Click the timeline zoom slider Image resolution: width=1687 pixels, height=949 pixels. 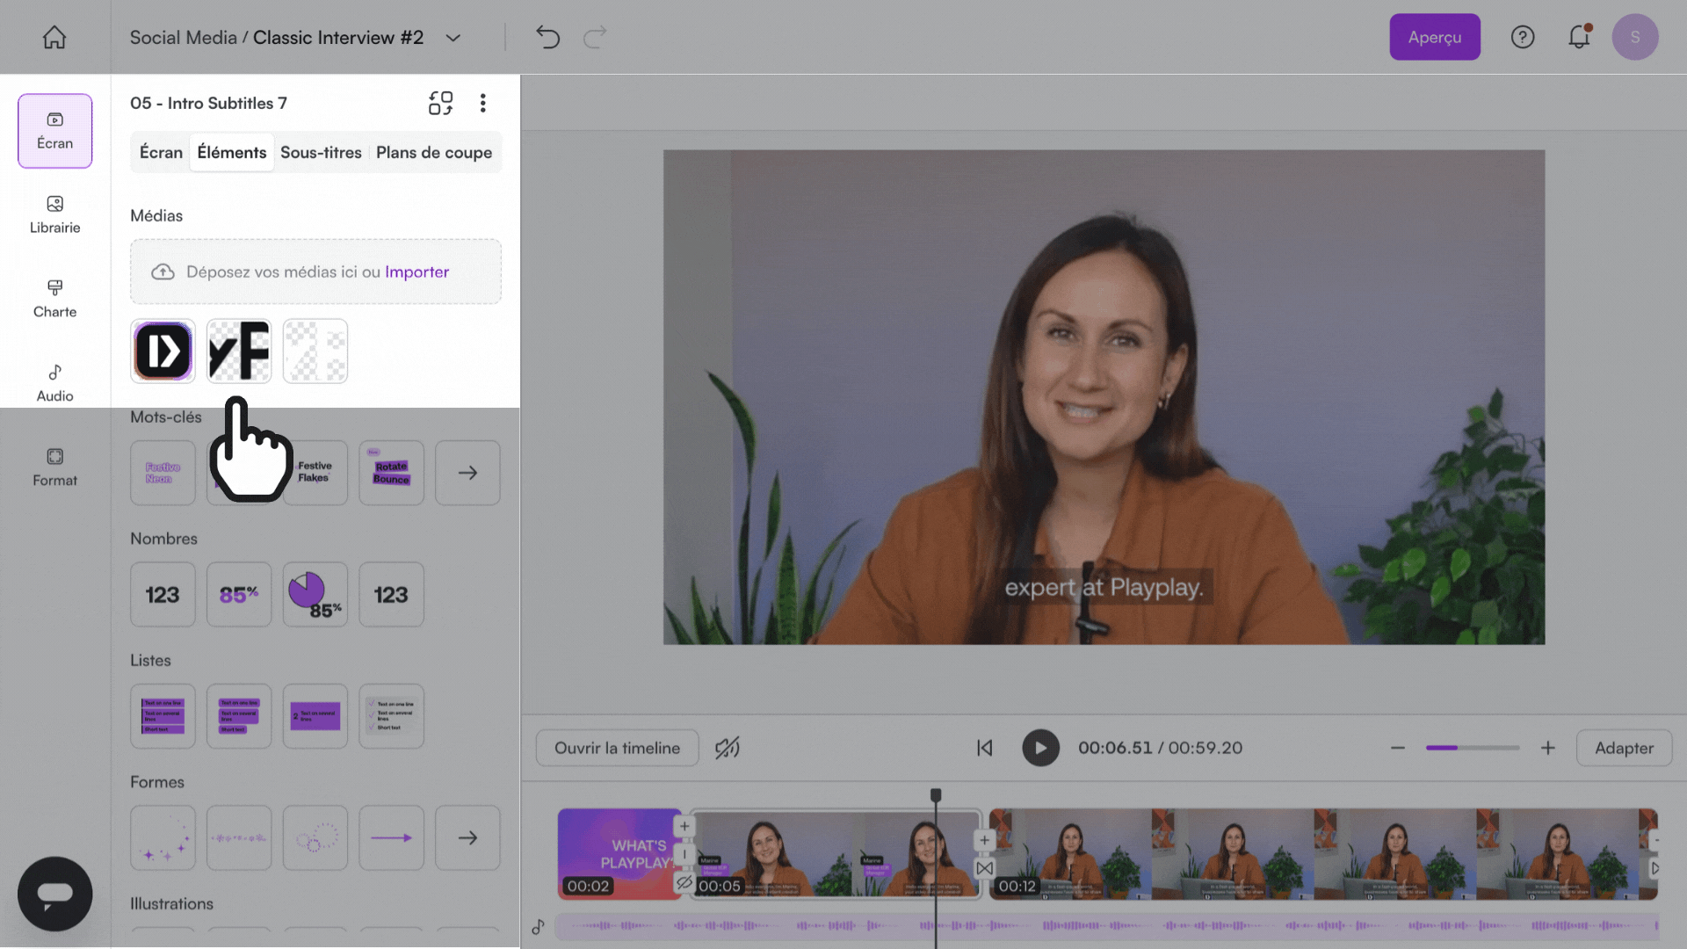(x=1472, y=748)
